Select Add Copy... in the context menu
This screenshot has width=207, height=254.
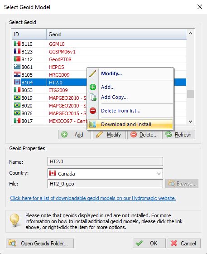point(114,97)
